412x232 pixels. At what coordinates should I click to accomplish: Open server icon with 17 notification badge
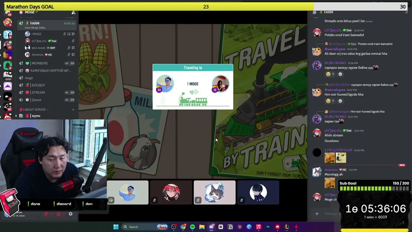pos(8,44)
